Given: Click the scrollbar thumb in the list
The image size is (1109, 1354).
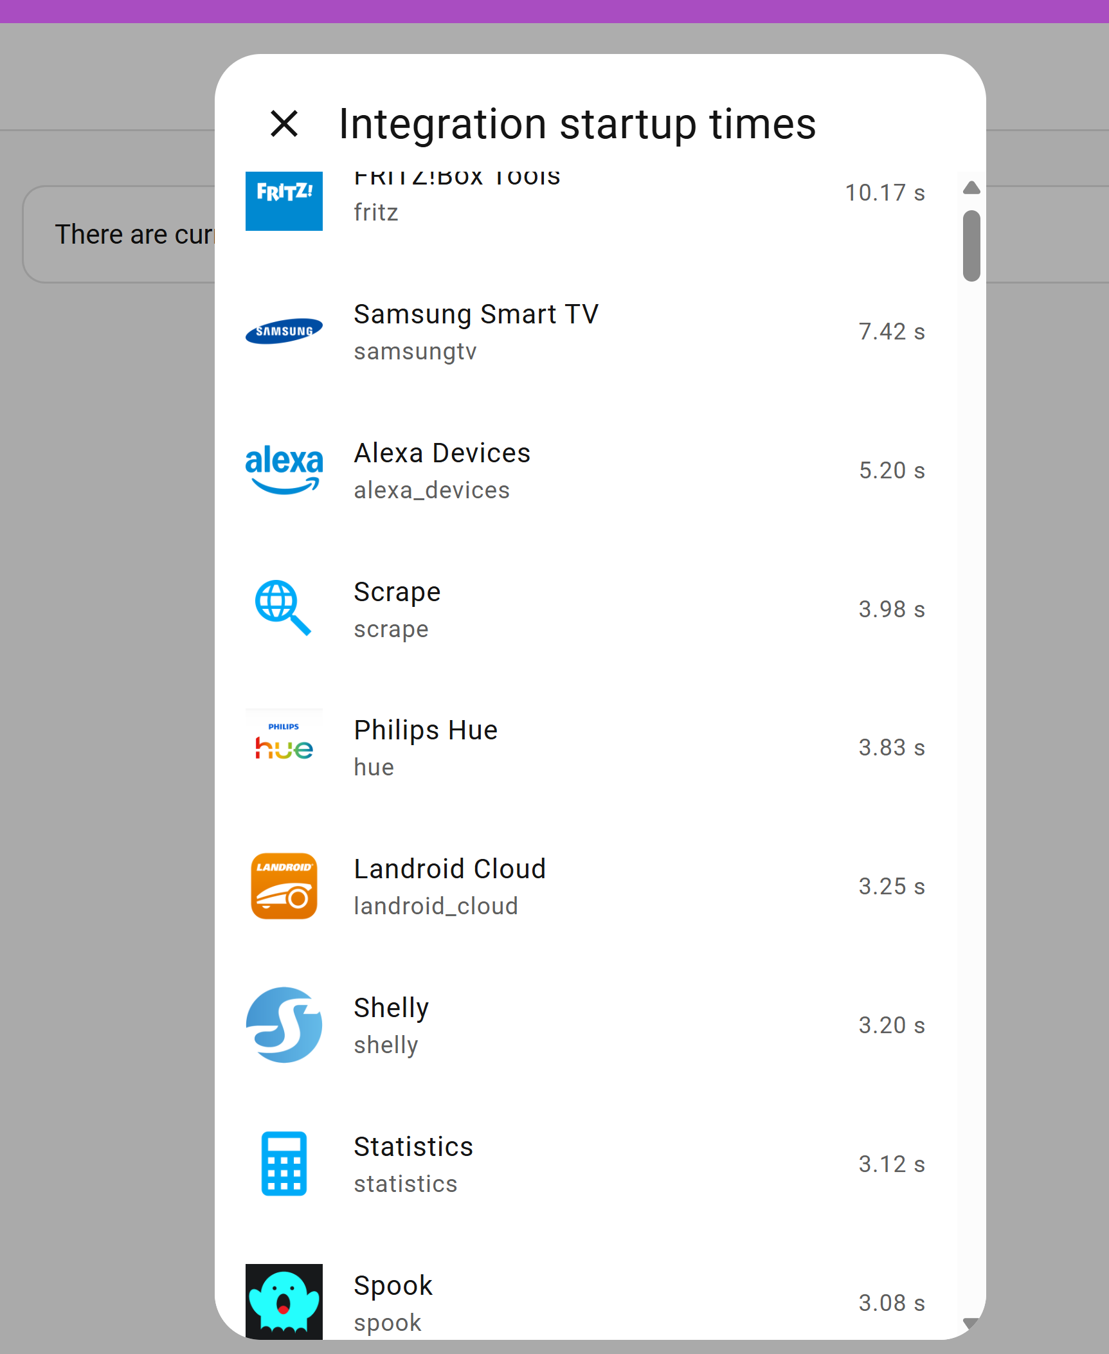Looking at the screenshot, I should [x=971, y=246].
